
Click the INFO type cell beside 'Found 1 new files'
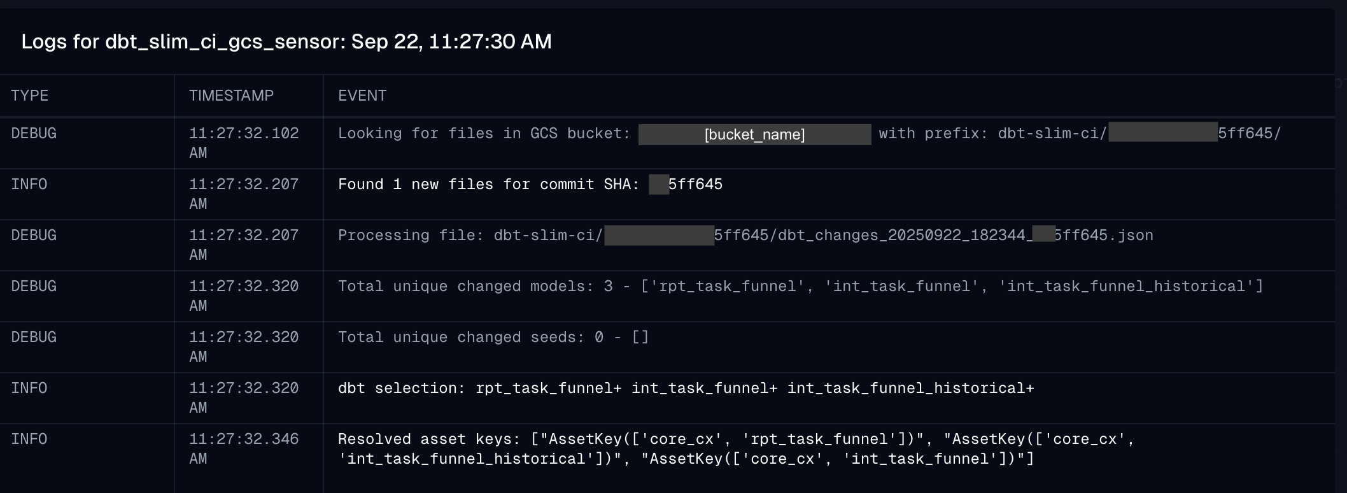[29, 185]
